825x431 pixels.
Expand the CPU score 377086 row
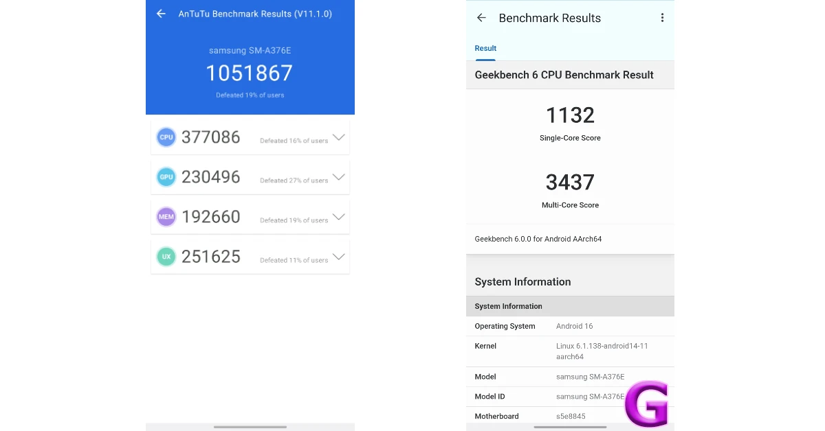pyautogui.click(x=339, y=137)
